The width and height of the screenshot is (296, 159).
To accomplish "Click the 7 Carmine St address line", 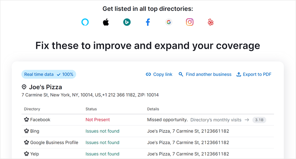I will pyautogui.click(x=90, y=95).
